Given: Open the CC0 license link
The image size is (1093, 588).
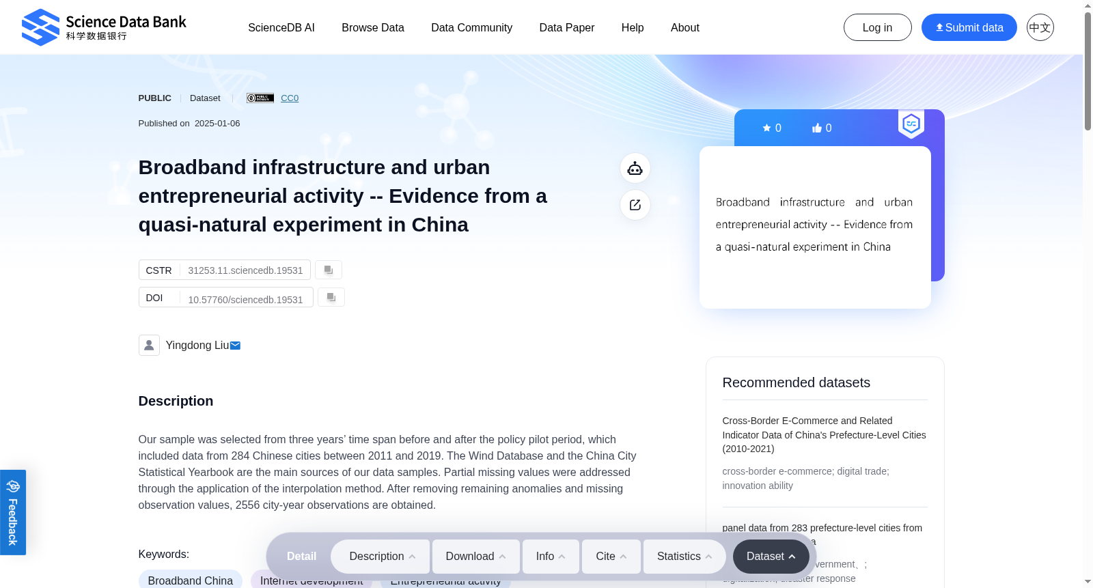Looking at the screenshot, I should pos(290,98).
